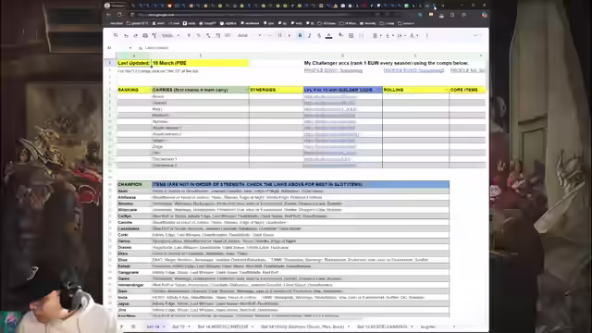592x333 pixels.
Task: Toggle strikethrough formatting
Action: click(x=319, y=35)
